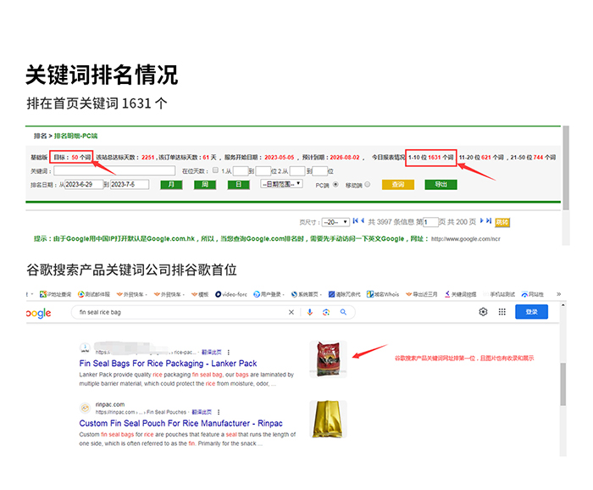The width and height of the screenshot is (593, 490).
Task: Expand the page size dropdown
Action: [335, 222]
